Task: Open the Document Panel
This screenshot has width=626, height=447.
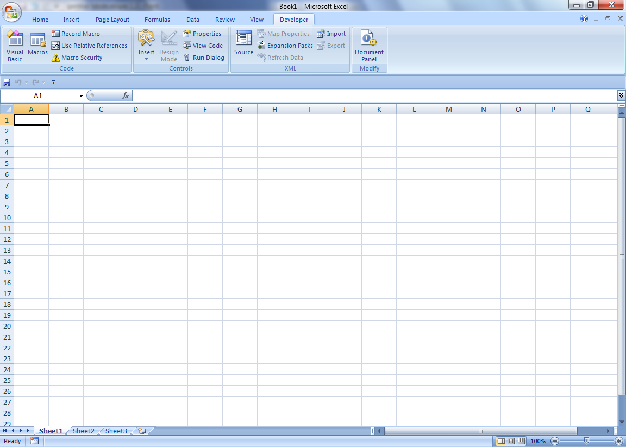Action: tap(369, 46)
